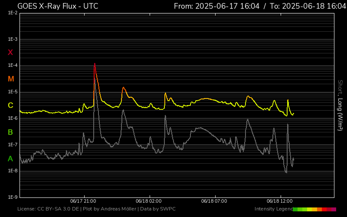Click the green B class label

tap(10, 132)
